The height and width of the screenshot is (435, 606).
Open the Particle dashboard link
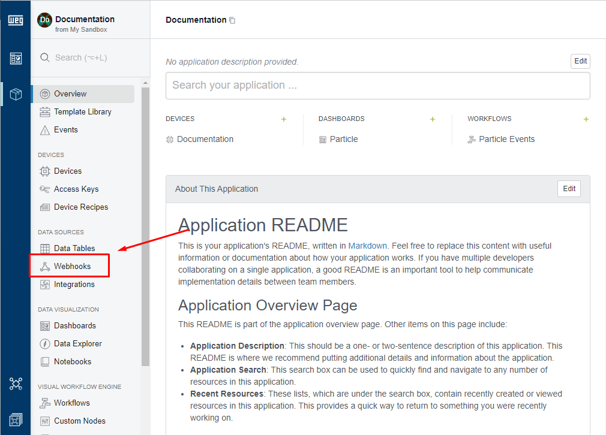pos(344,140)
